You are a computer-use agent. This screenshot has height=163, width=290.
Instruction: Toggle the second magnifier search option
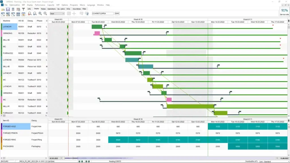[35, 13]
